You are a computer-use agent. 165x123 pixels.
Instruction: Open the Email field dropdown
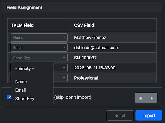[39, 48]
